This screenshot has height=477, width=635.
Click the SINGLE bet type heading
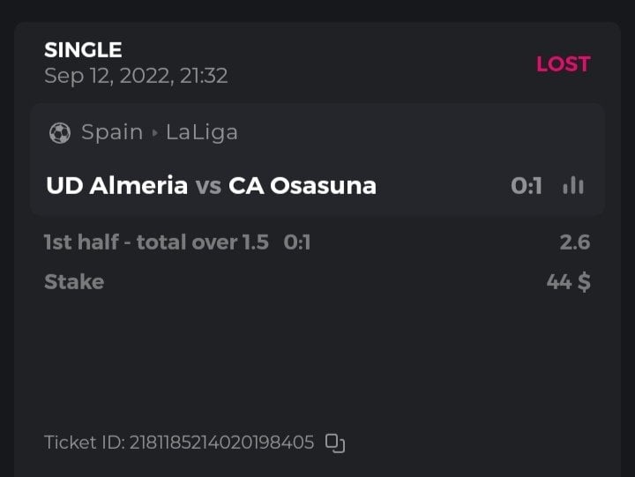[x=83, y=50]
